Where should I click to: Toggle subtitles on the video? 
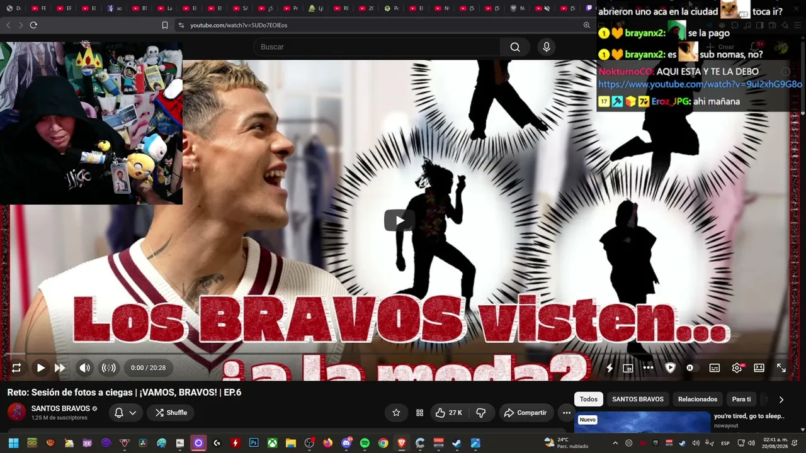coord(714,368)
